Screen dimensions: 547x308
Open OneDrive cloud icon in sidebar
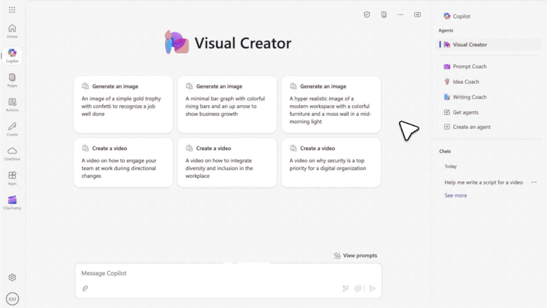pyautogui.click(x=12, y=153)
